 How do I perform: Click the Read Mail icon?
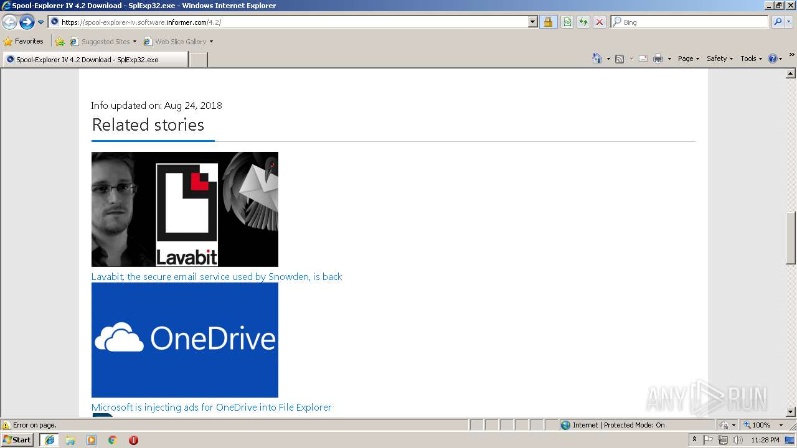[x=643, y=58]
